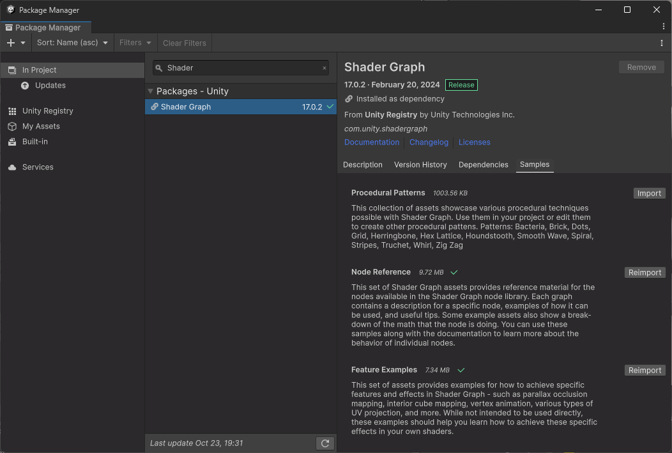The height and width of the screenshot is (453, 672).
Task: Click Last update Oct 23 status text
Action: coord(196,443)
